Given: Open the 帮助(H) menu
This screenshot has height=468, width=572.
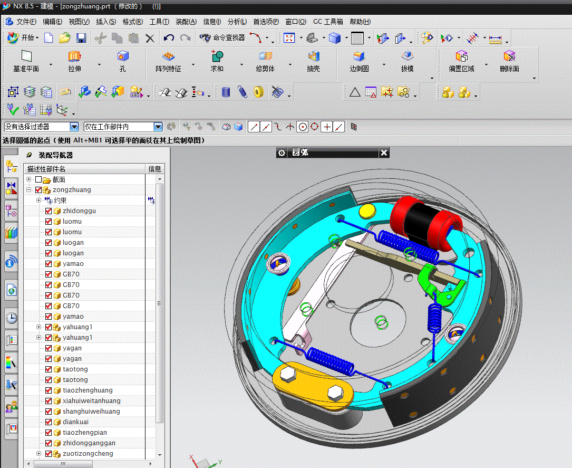Looking at the screenshot, I should [x=360, y=22].
